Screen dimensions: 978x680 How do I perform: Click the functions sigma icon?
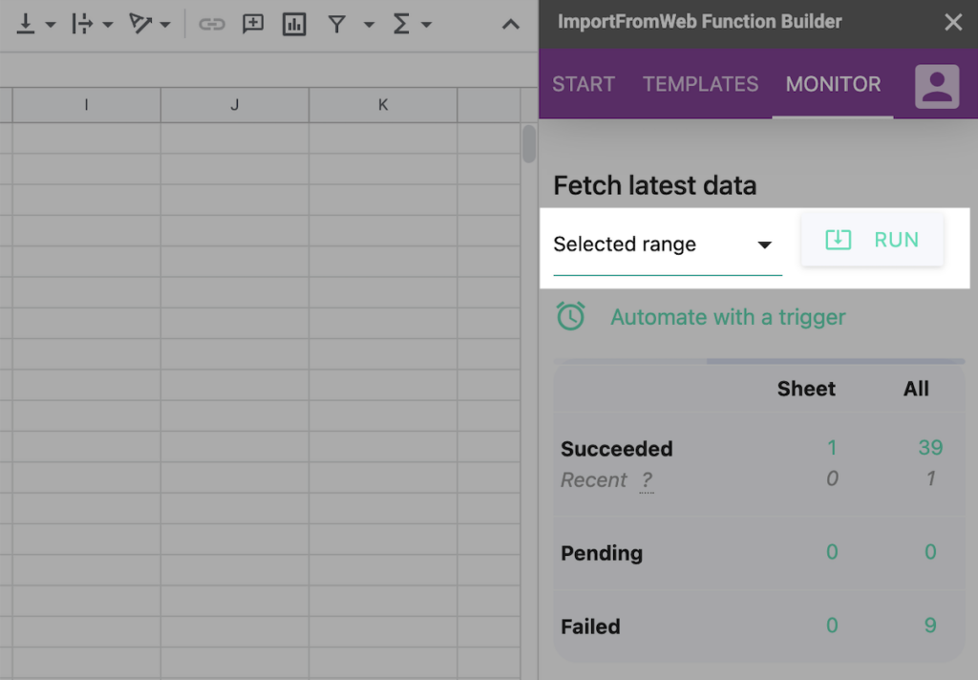(x=401, y=24)
